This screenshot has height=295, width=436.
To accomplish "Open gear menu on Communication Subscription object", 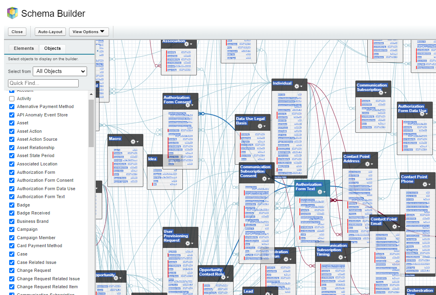I will (382, 93).
